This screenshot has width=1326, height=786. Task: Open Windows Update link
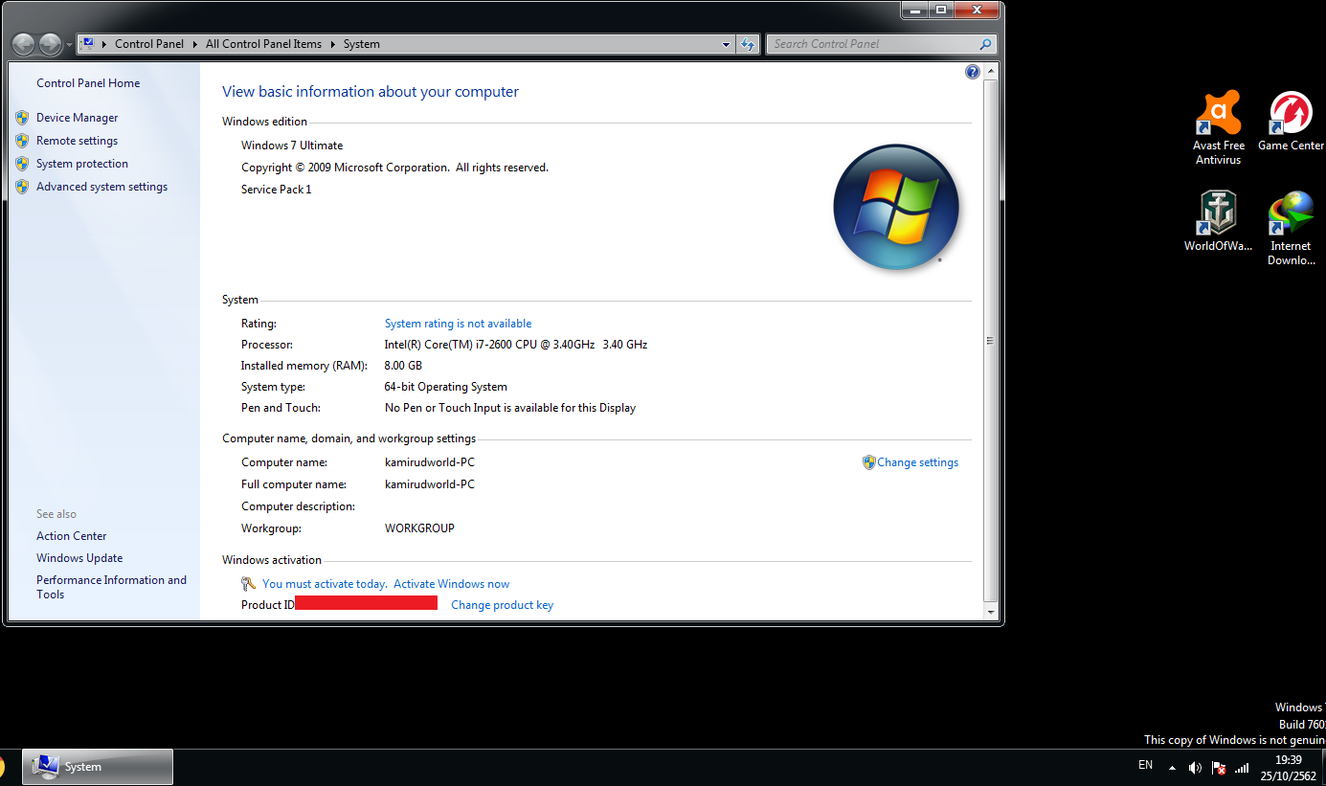click(79, 558)
